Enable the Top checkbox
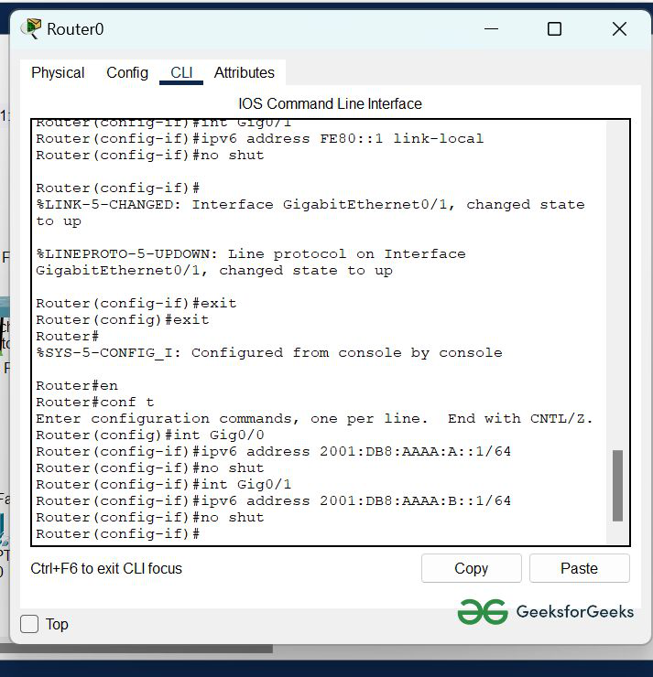The height and width of the screenshot is (677, 653). [30, 624]
